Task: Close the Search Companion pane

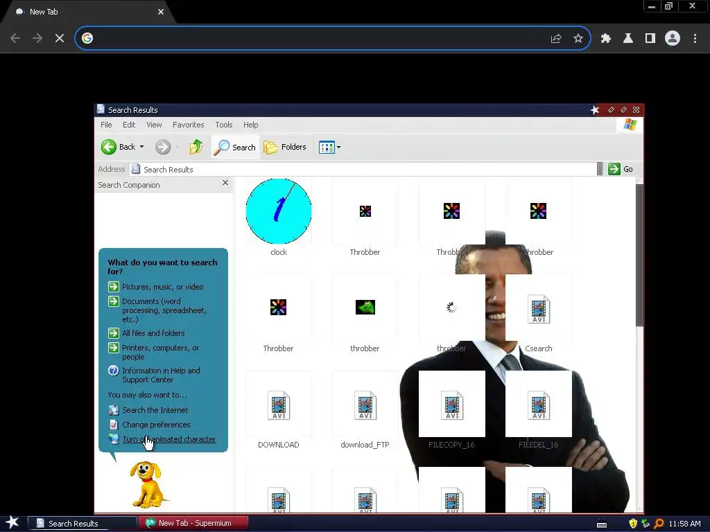Action: [225, 183]
